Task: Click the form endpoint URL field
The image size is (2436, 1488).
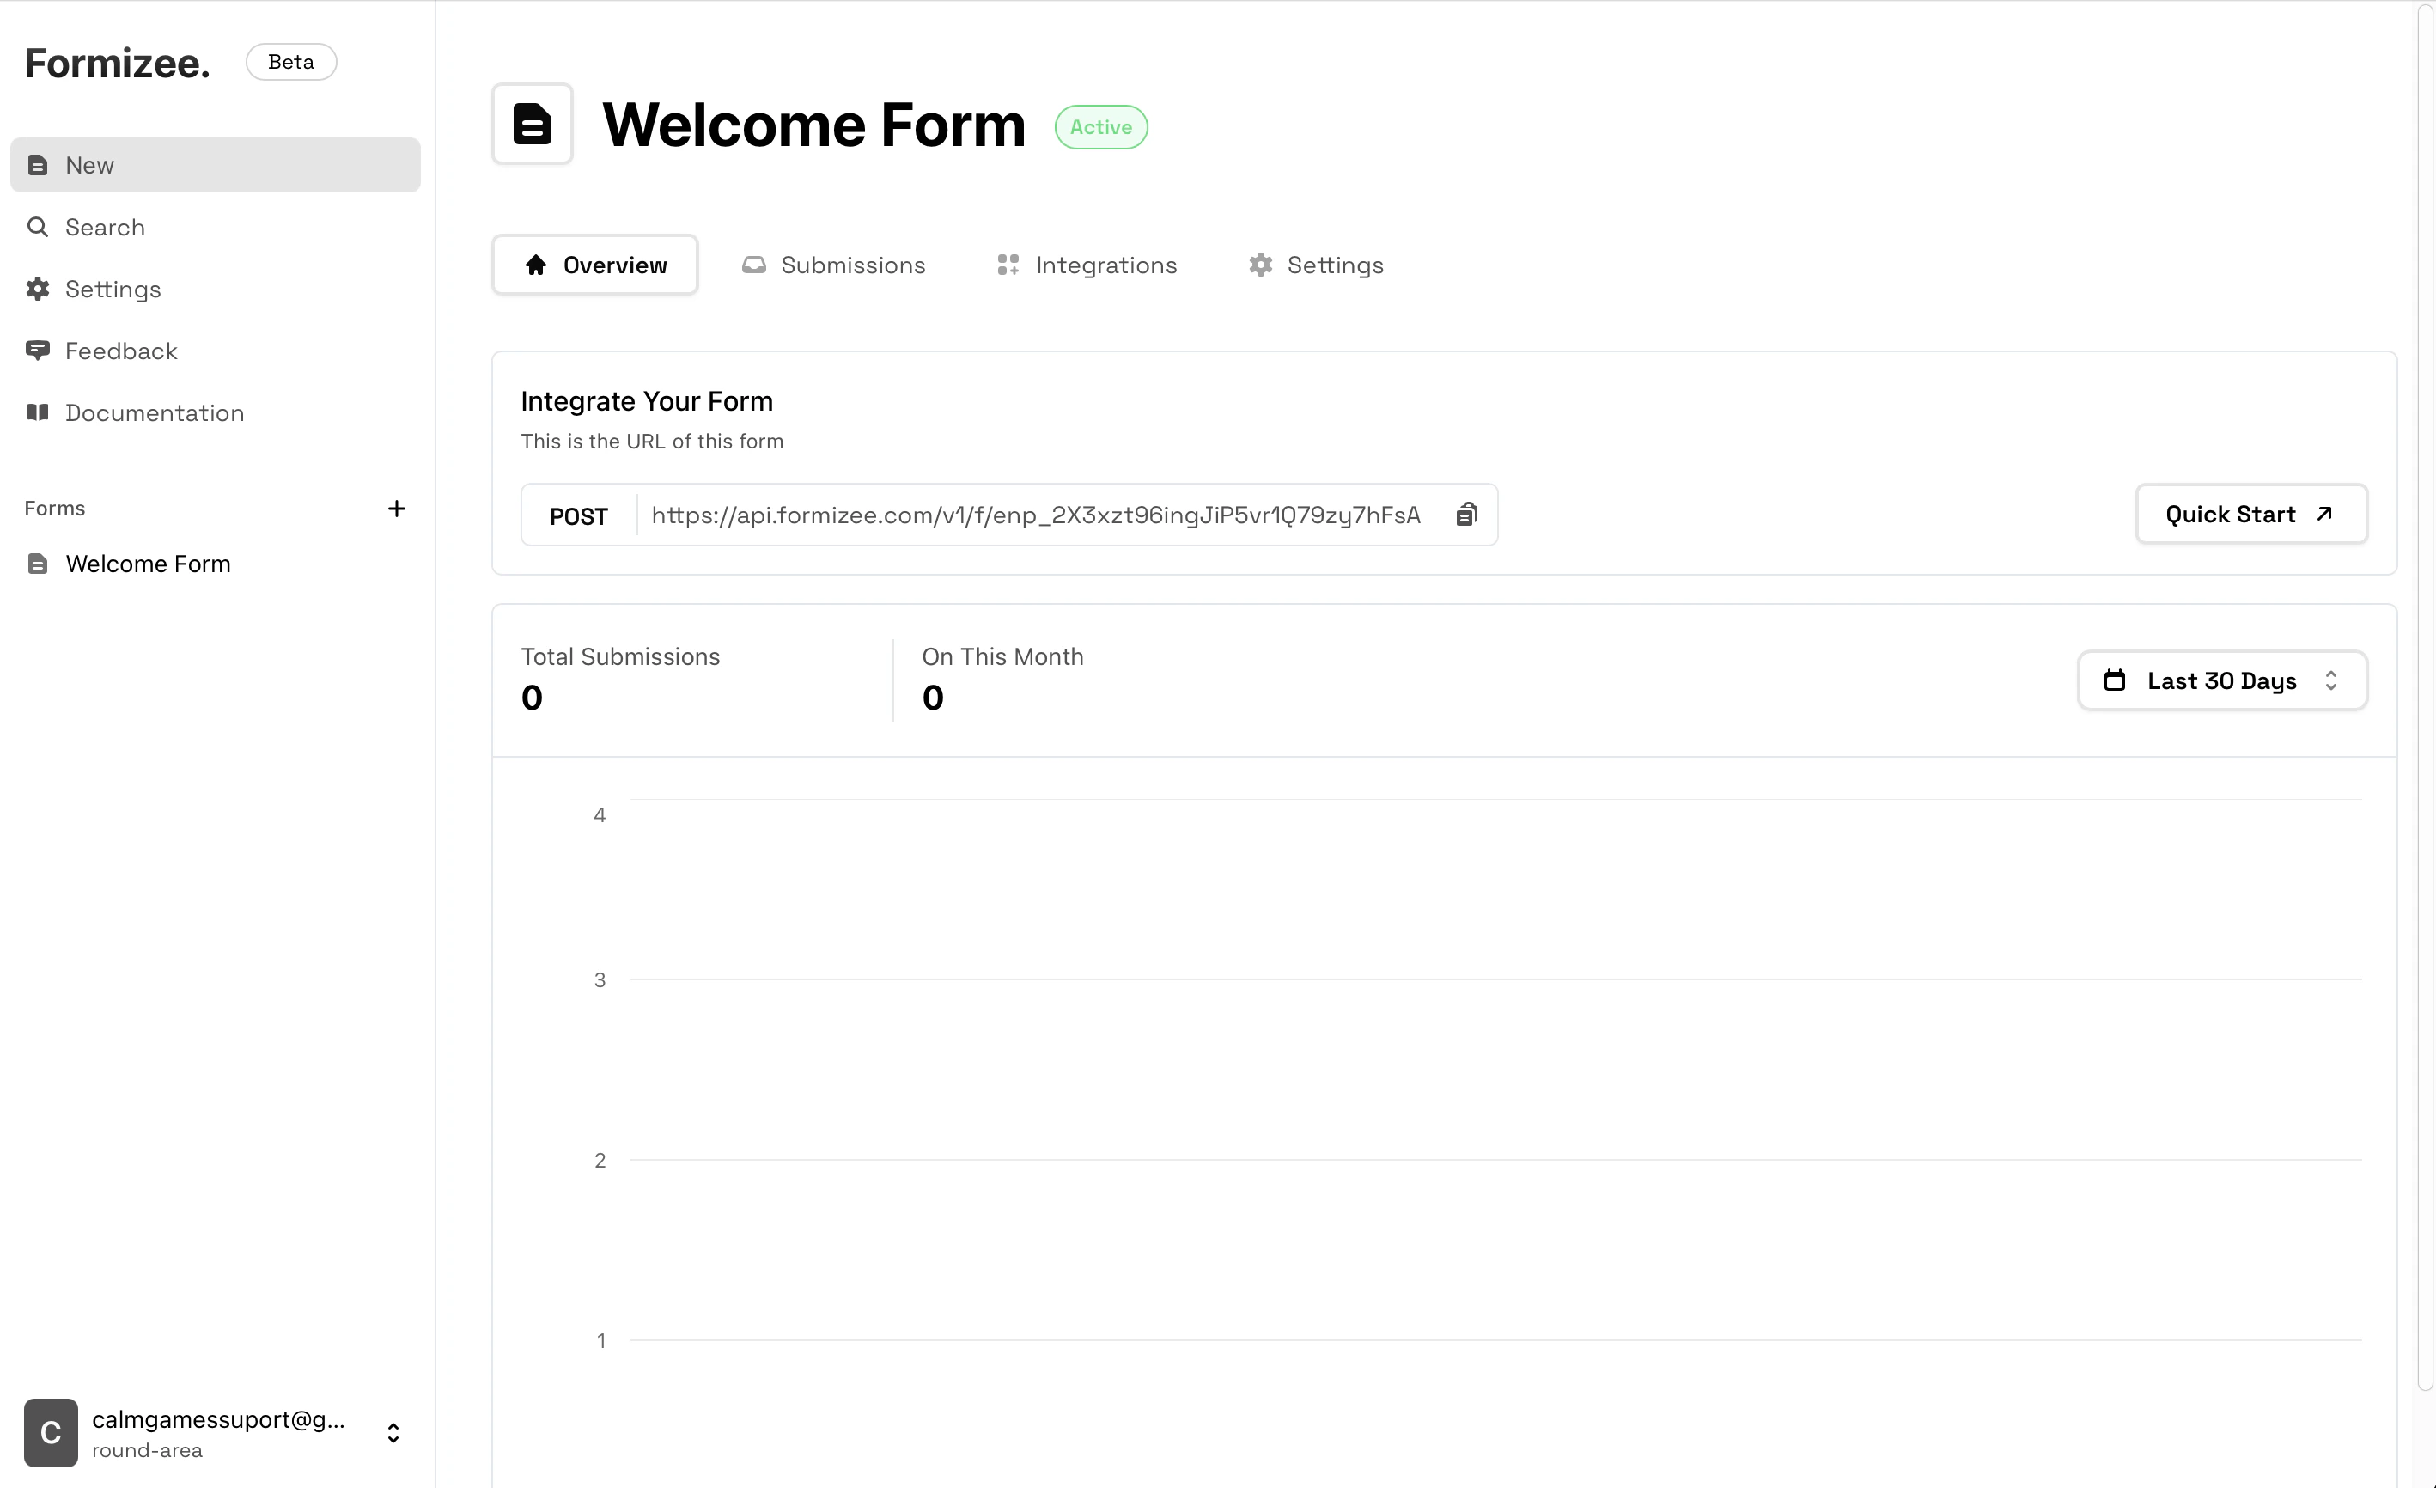Action: click(x=1036, y=515)
